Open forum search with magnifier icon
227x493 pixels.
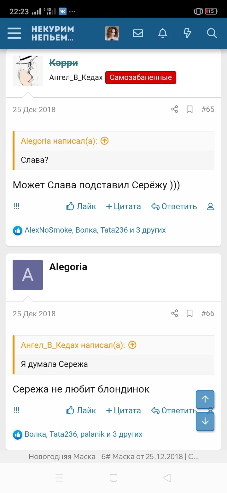click(x=212, y=33)
